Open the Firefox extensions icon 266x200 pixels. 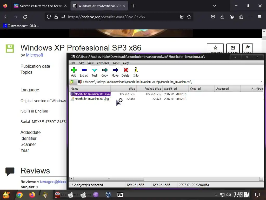[x=241, y=17]
